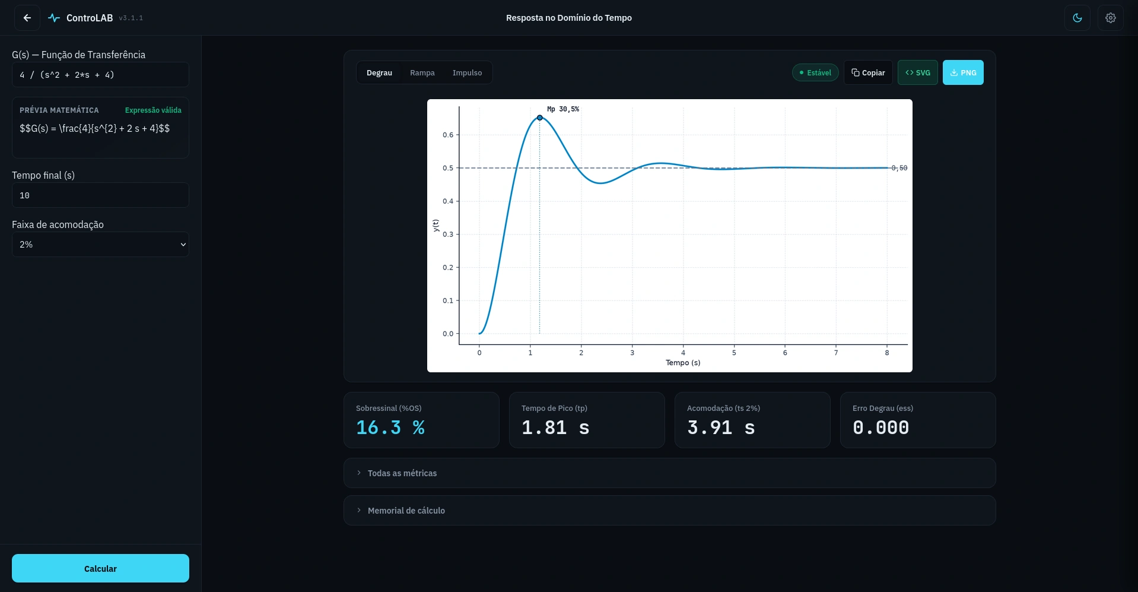Open the Faixa de acomodação dropdown

tap(100, 244)
